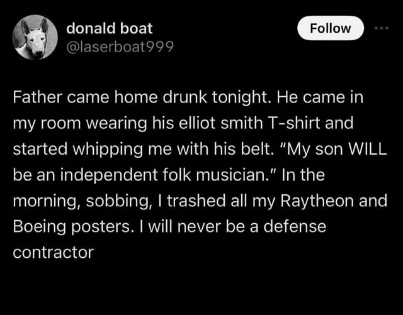Click the word "Father" starting the post

tap(35, 99)
